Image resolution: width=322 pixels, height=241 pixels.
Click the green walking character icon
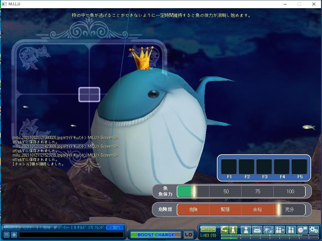[233, 230]
